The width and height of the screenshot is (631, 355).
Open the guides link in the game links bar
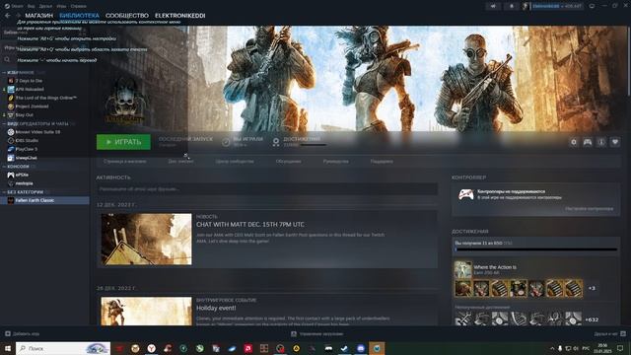335,162
